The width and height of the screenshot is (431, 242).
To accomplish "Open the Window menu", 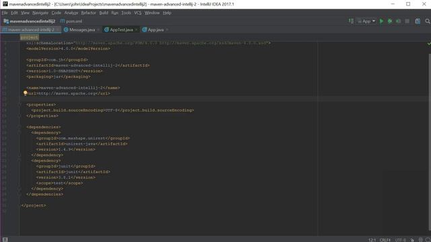I will (152, 13).
